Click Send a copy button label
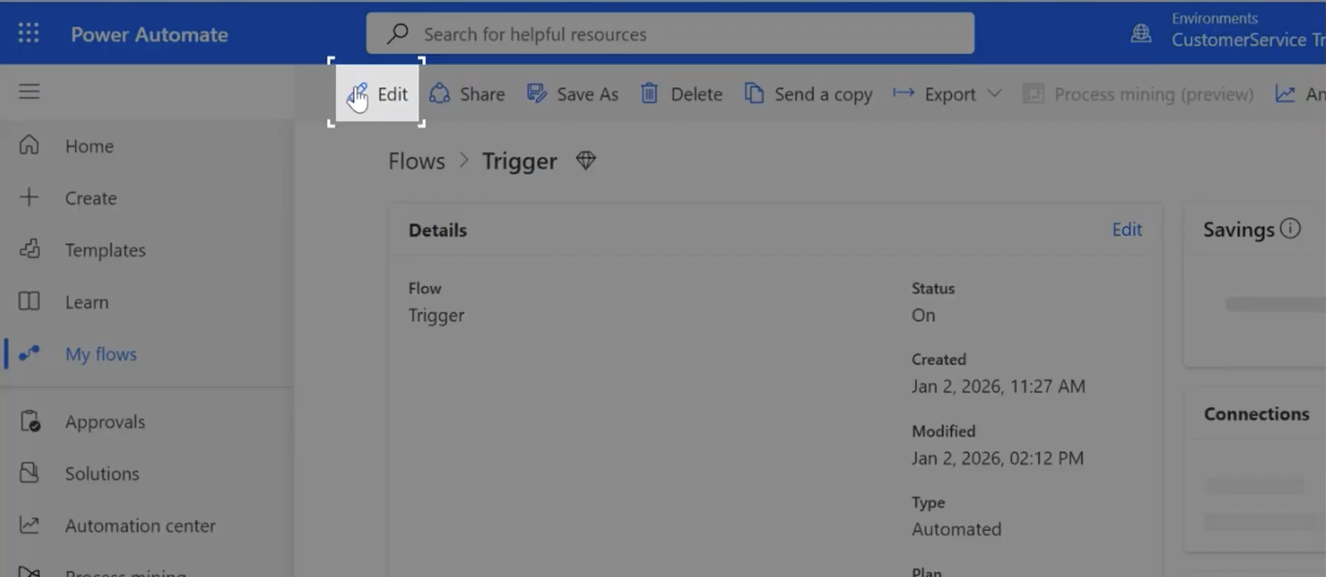Viewport: 1326px width, 577px height. click(x=823, y=94)
